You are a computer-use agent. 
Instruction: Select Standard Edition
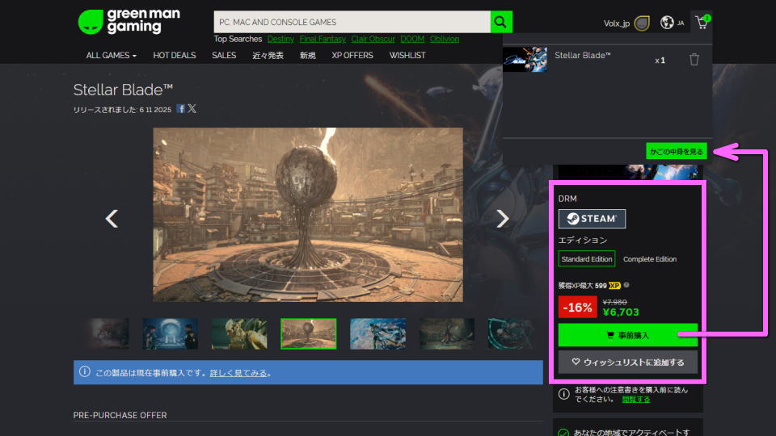pyautogui.click(x=587, y=259)
